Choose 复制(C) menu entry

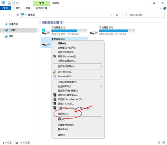(78, 119)
